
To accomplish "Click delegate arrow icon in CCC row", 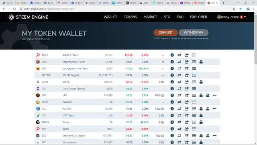I will pos(215,136).
